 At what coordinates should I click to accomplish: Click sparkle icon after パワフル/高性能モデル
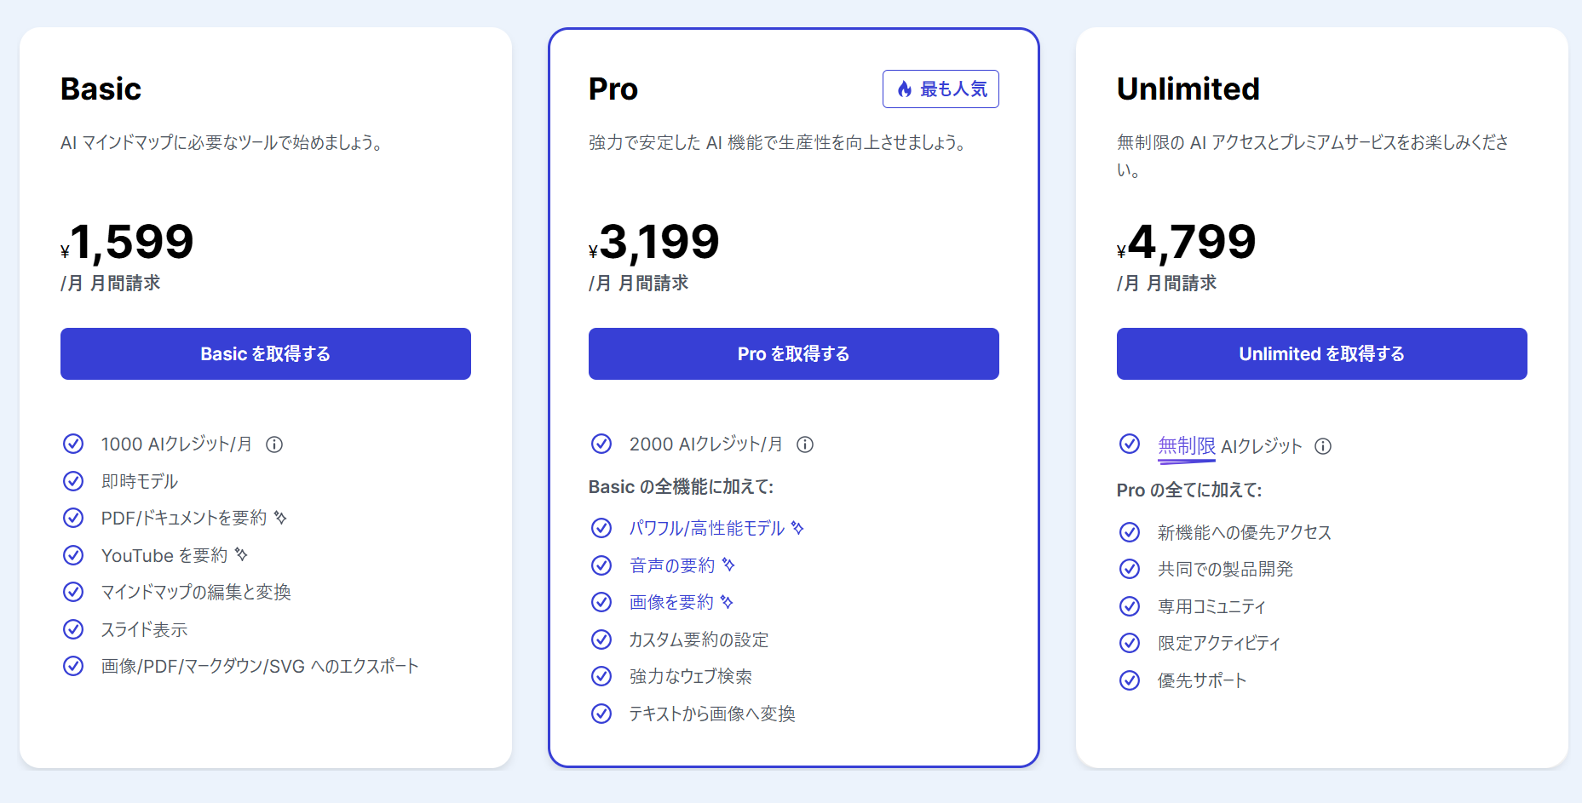pyautogui.click(x=797, y=528)
